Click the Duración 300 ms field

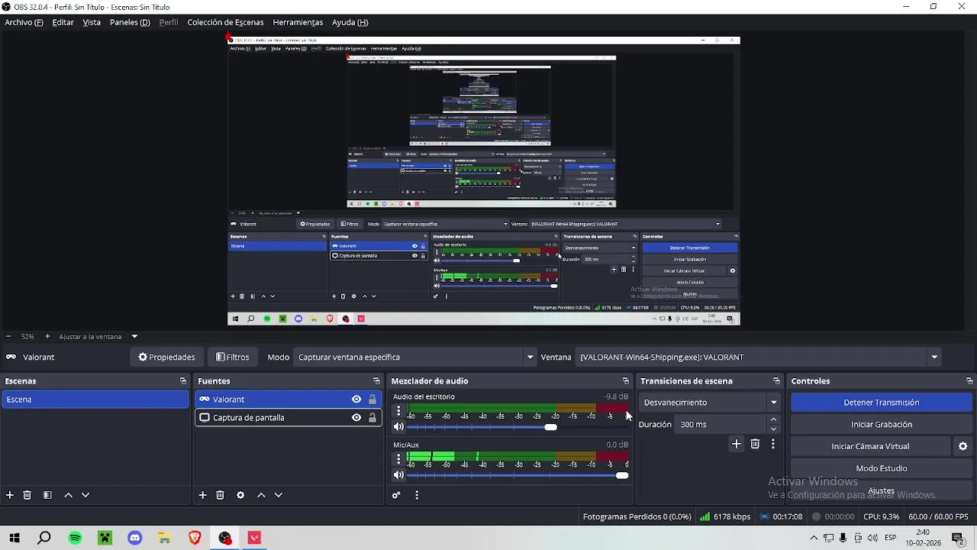721,425
